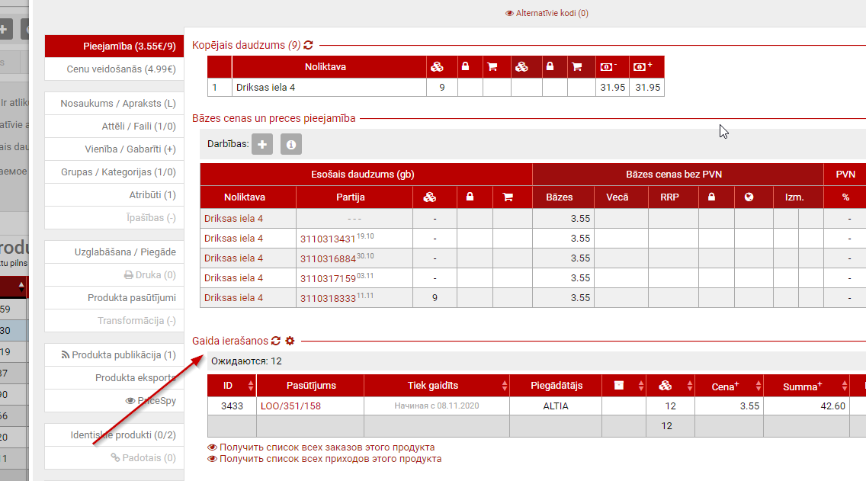The image size is (866, 481).
Task: Click the info button next to Darbības
Action: click(291, 144)
